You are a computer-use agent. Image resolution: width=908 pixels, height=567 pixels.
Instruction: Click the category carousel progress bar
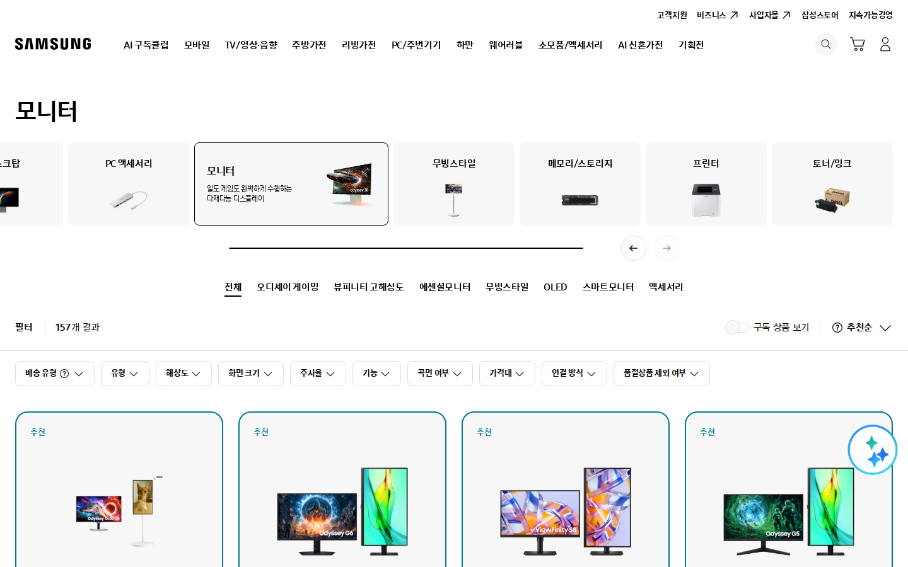pos(406,248)
